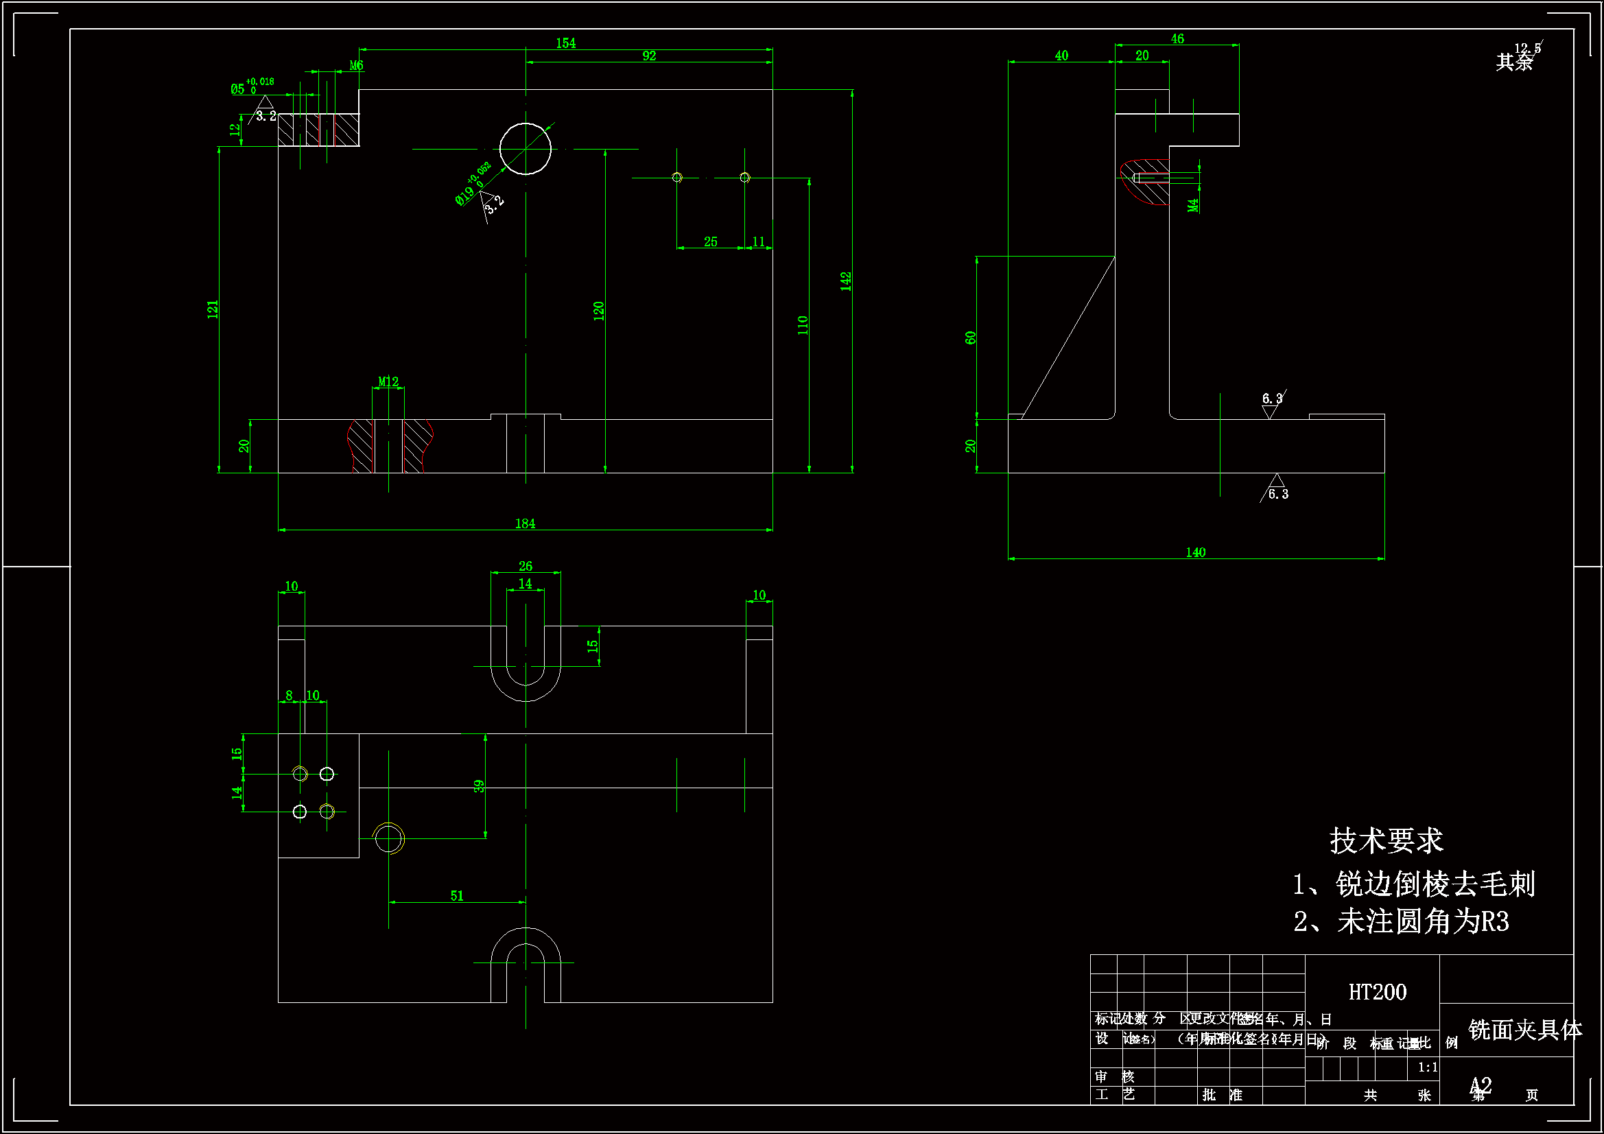
Task: Click the HT200 material text
Action: [x=1377, y=992]
